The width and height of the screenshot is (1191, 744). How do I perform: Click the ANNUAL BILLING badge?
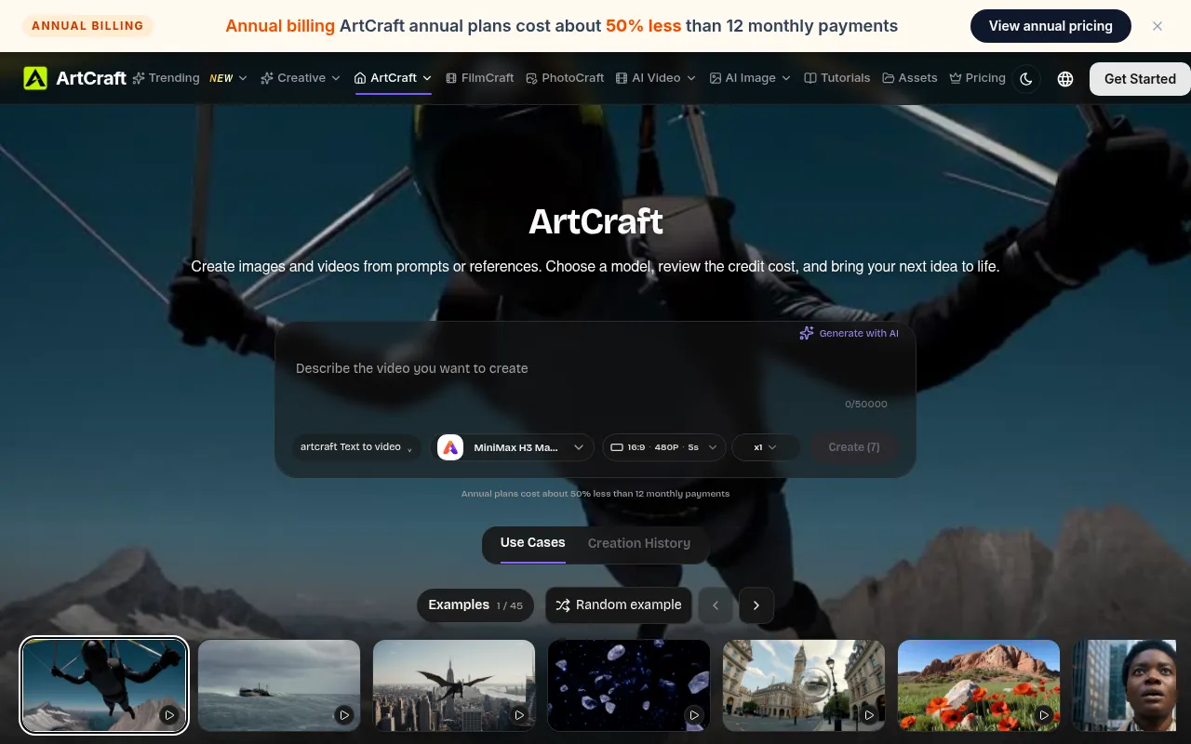pyautogui.click(x=87, y=26)
